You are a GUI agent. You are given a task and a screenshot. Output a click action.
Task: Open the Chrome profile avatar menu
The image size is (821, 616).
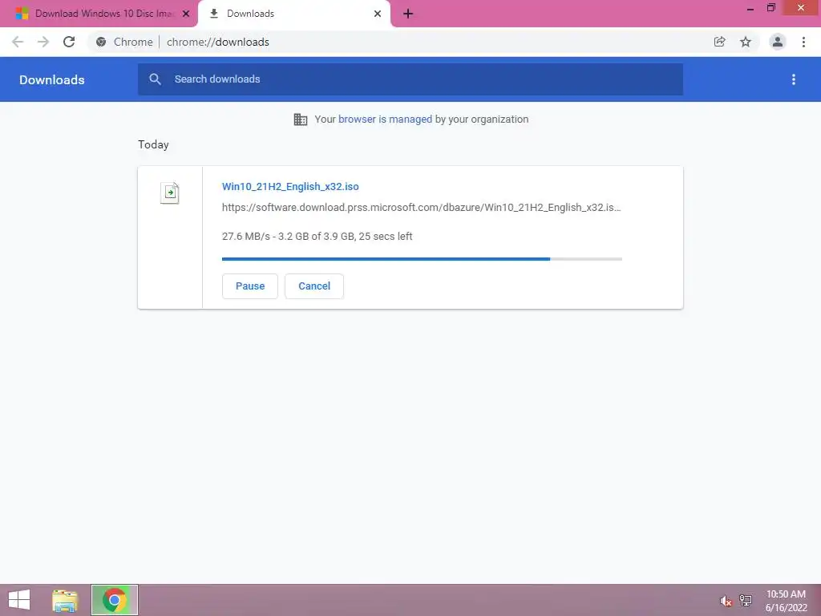pyautogui.click(x=778, y=42)
